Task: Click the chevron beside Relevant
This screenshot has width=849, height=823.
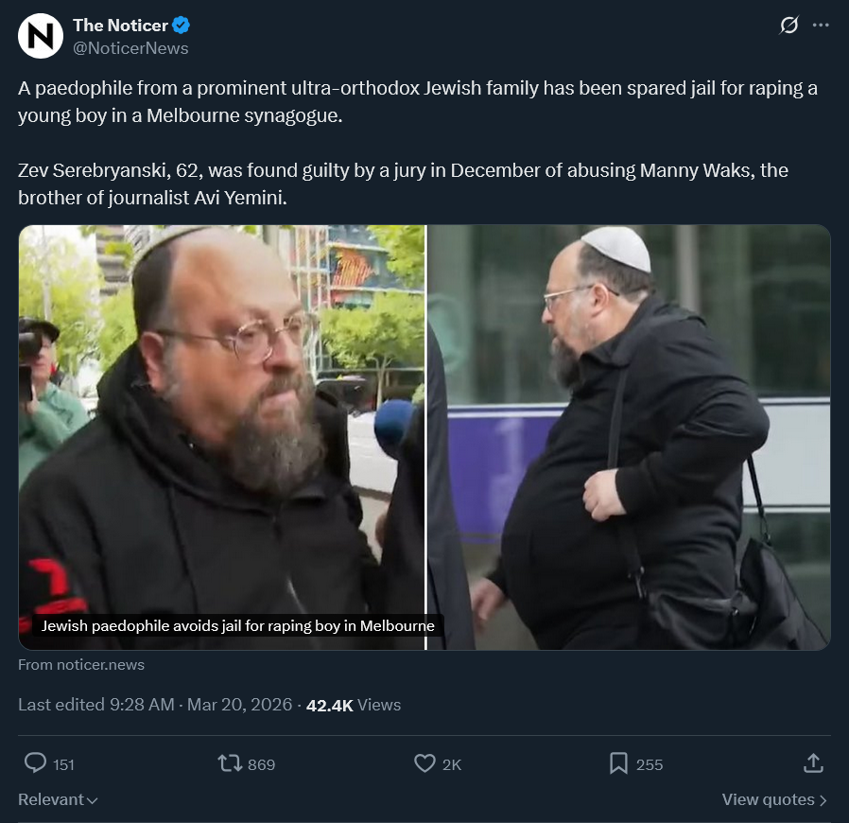Action: pyautogui.click(x=92, y=801)
